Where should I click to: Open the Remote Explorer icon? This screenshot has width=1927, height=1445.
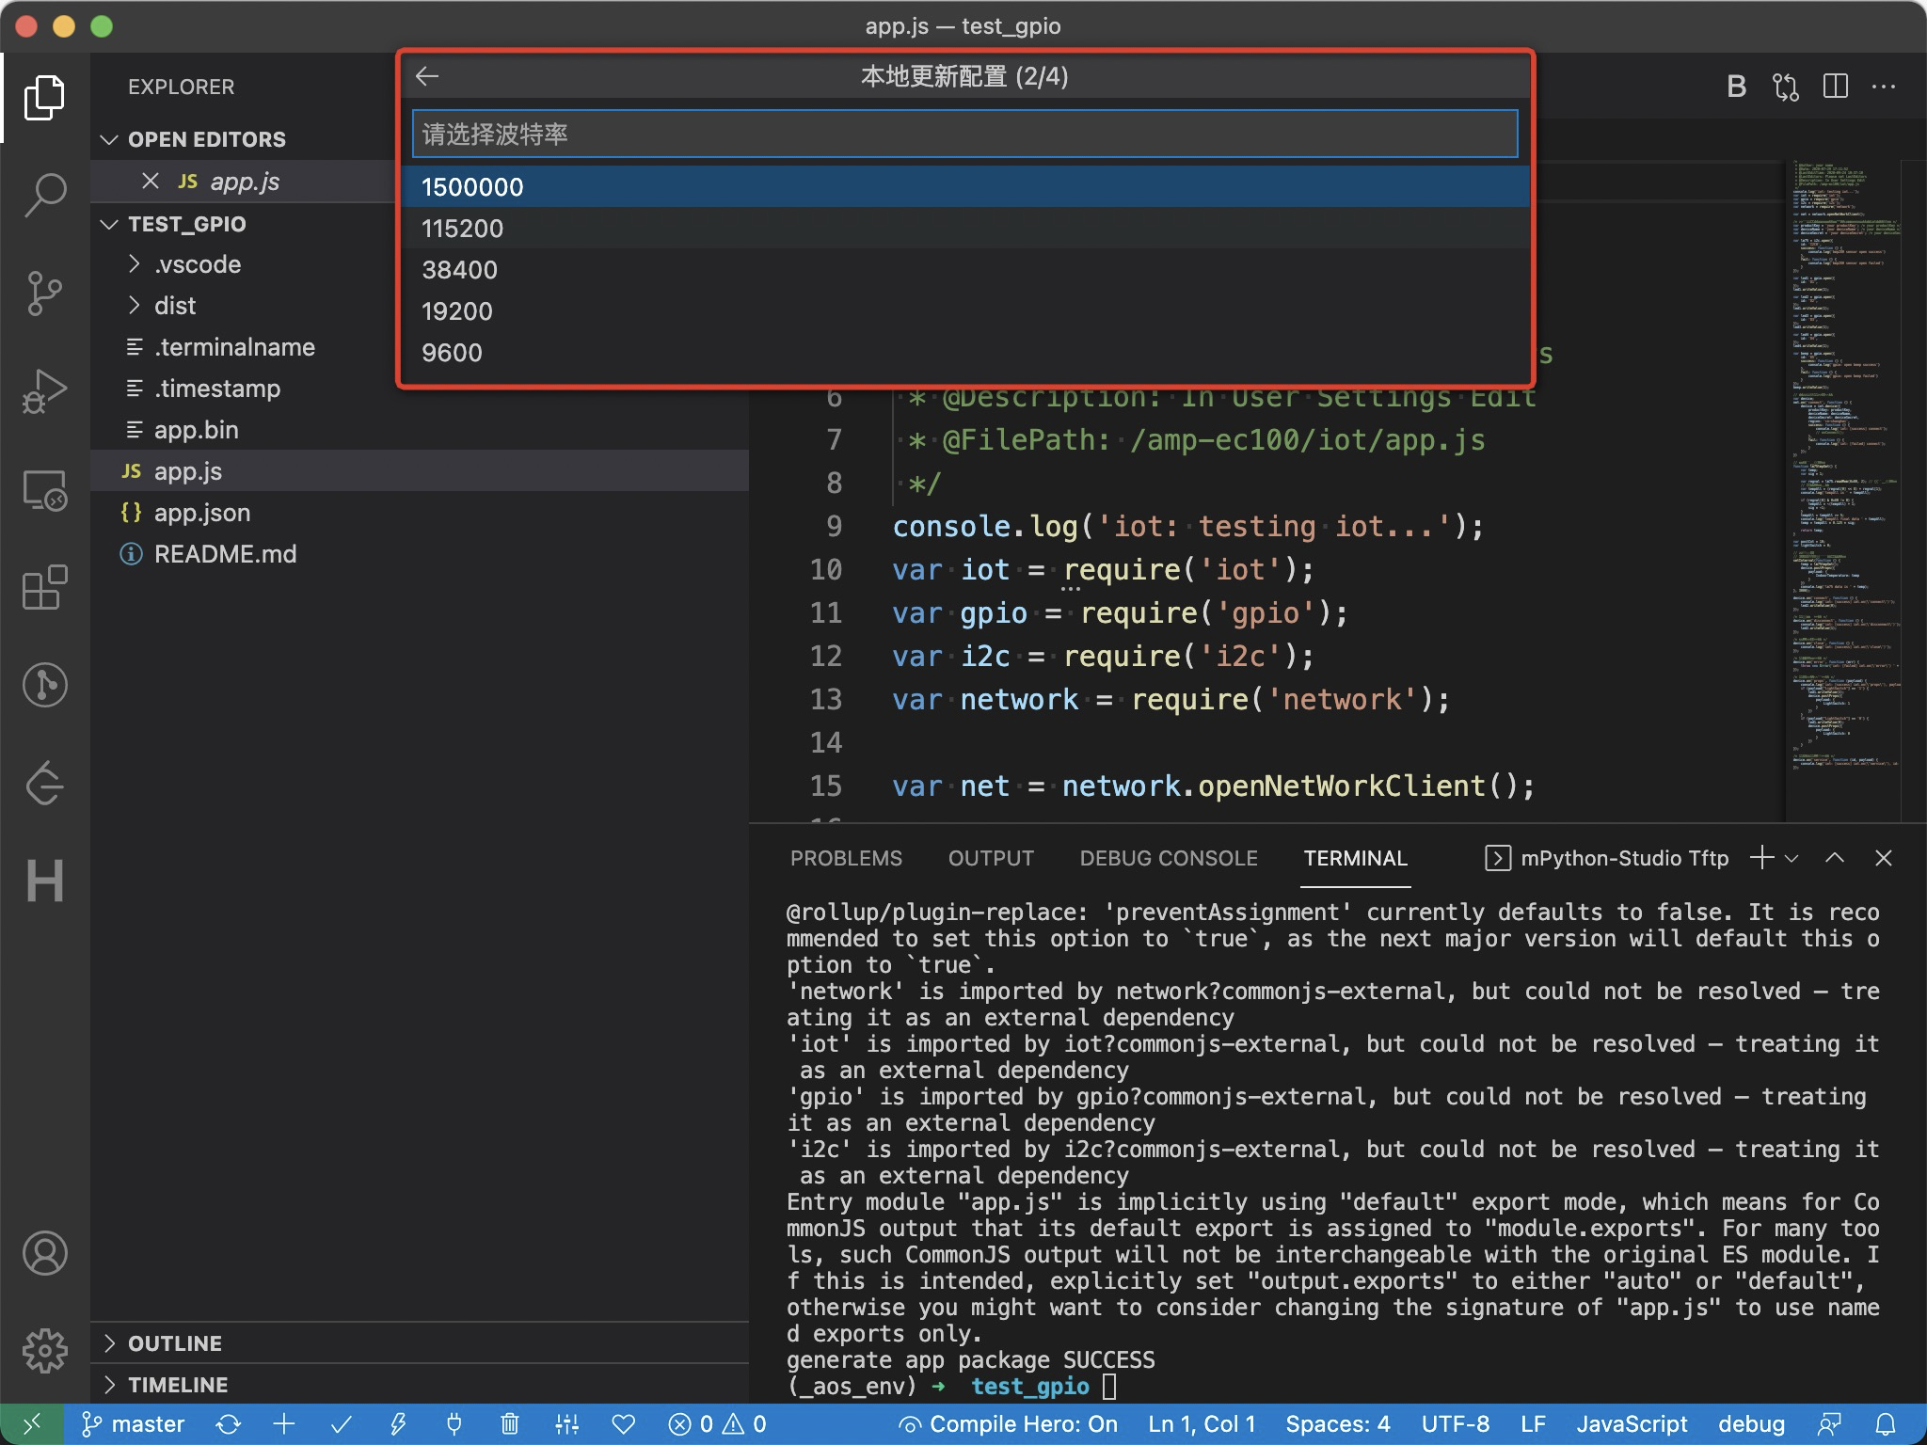[x=44, y=490]
